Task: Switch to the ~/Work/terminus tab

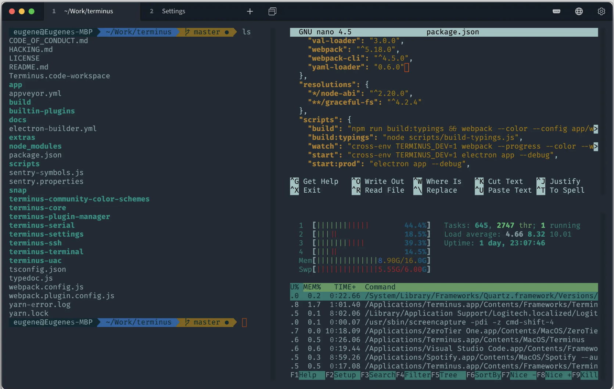Action: point(89,11)
